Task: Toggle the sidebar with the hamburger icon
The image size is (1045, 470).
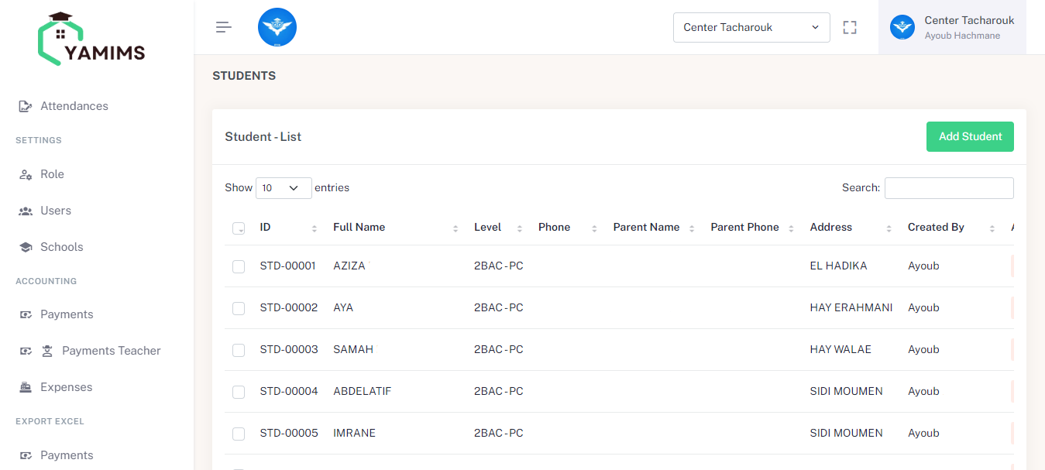Action: click(x=223, y=26)
